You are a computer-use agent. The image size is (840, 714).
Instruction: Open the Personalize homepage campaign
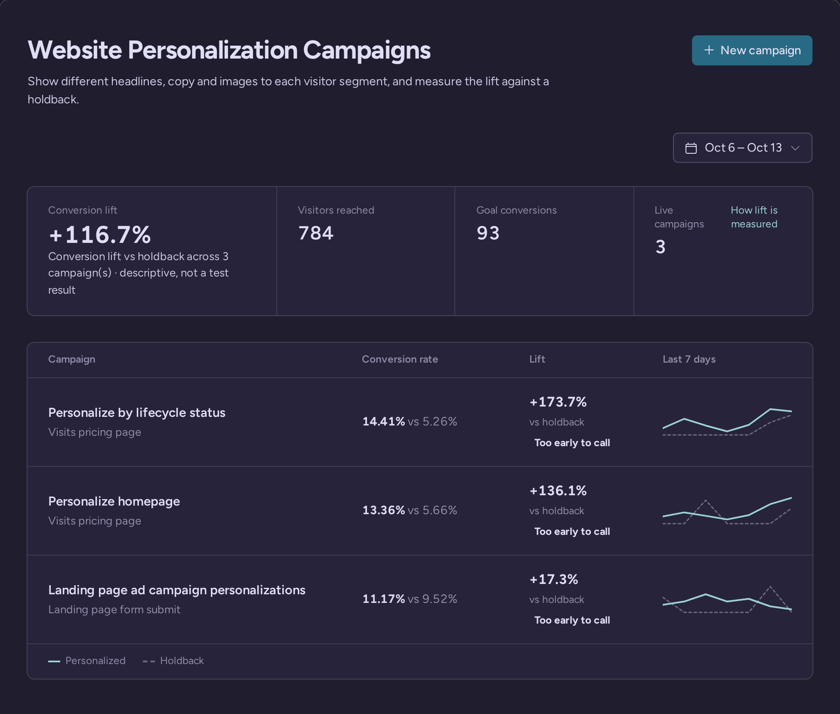point(114,501)
